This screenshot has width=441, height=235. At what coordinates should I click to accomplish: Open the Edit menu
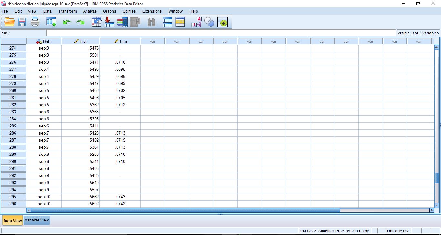(18, 11)
